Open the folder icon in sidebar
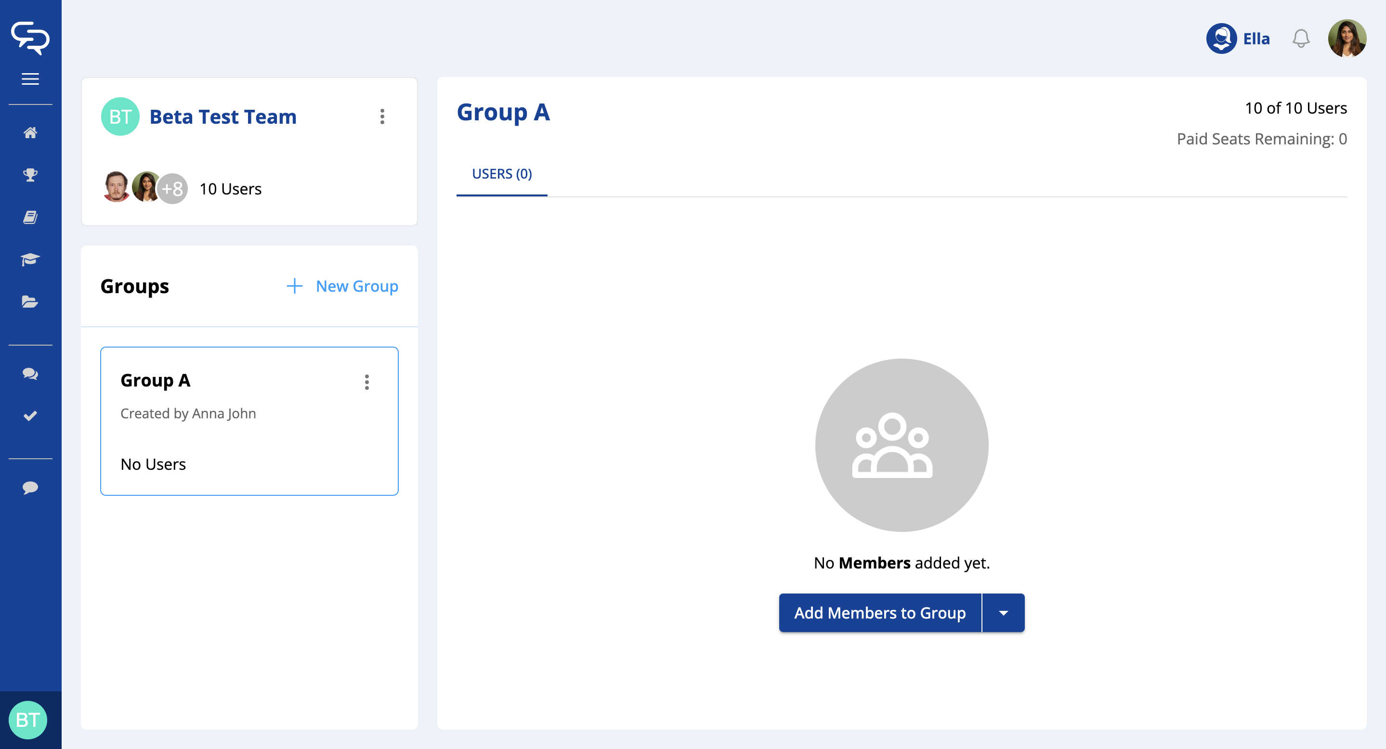The image size is (1386, 749). tap(30, 302)
